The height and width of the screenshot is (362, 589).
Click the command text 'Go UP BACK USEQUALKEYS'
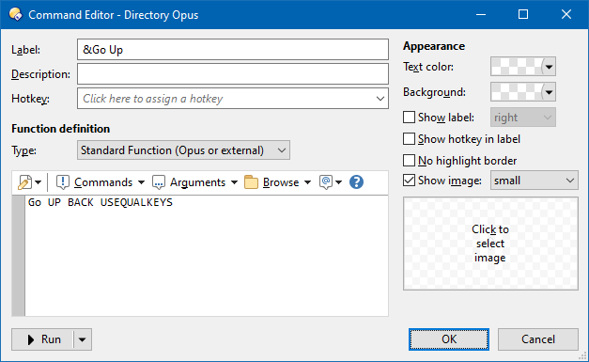(101, 202)
